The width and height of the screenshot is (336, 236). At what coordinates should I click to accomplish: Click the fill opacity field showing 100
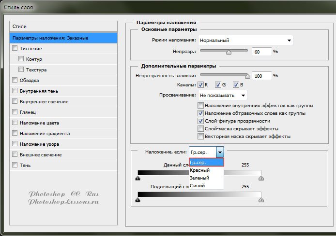coord(261,76)
